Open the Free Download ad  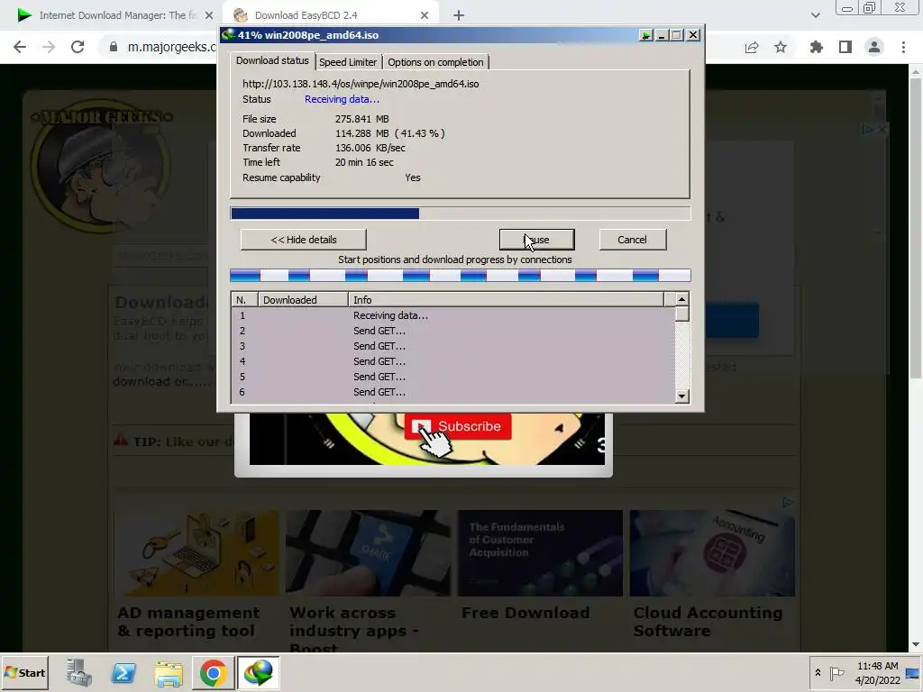[540, 566]
